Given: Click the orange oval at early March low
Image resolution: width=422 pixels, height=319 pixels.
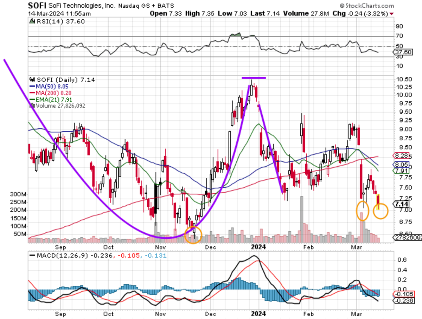Looking at the screenshot, I should click(362, 211).
